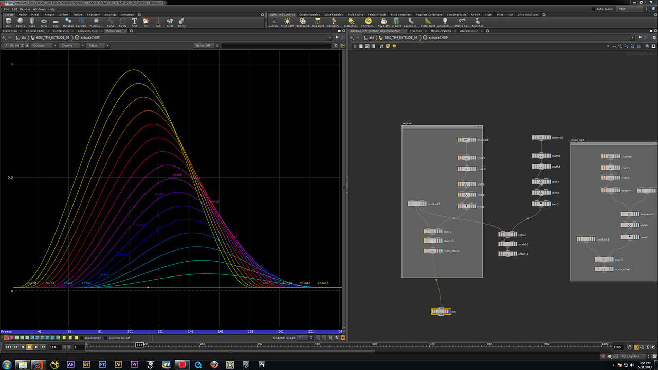Add a Camera from the shelf
This screenshot has width=658, height=370.
pos(273,22)
